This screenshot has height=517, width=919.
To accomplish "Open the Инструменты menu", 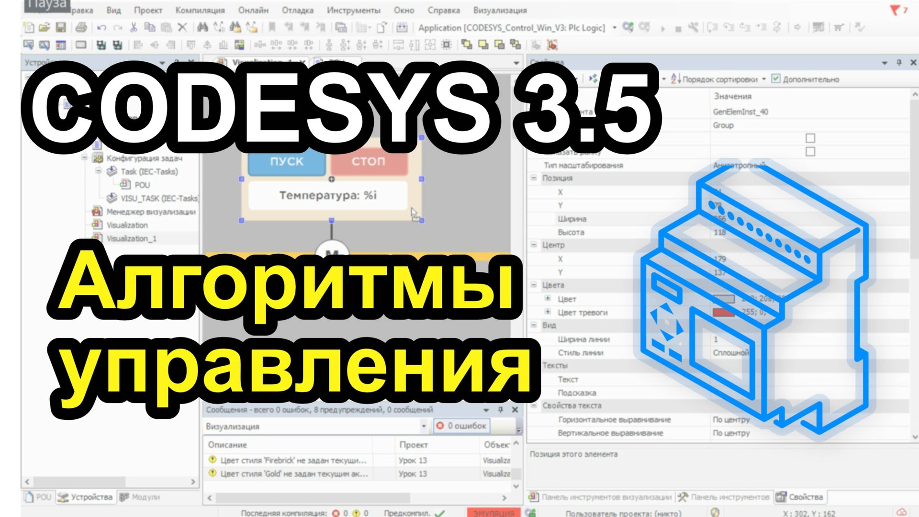I will pos(354,10).
